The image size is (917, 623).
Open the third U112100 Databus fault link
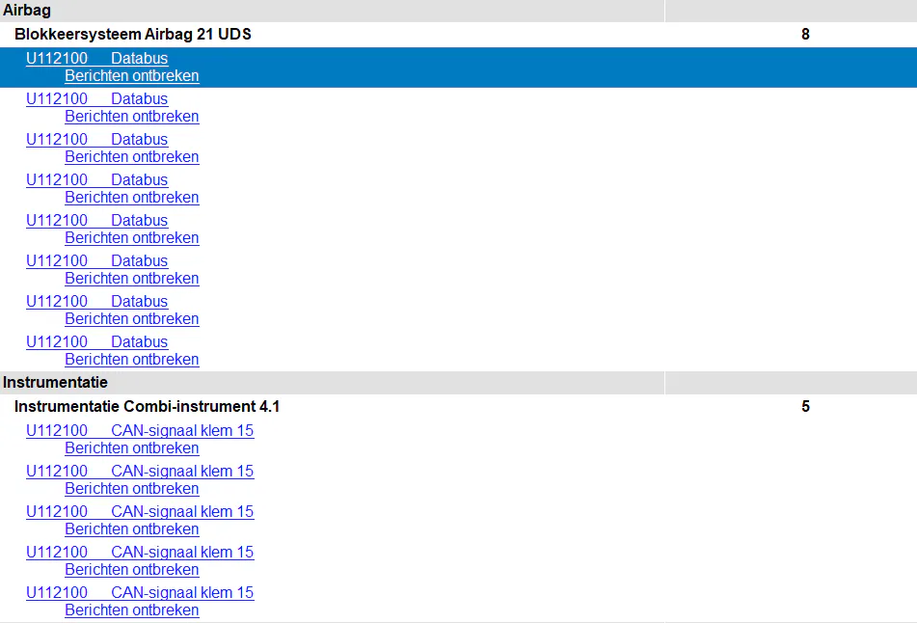click(96, 140)
